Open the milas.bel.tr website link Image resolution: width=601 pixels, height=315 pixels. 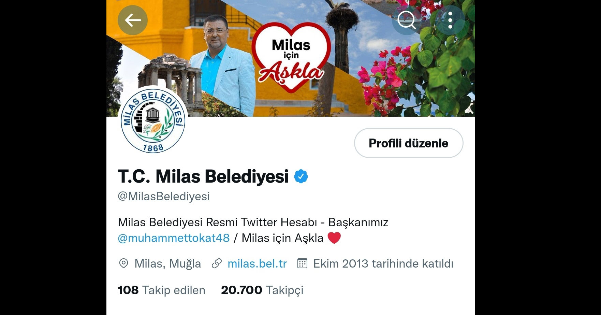[x=257, y=263]
